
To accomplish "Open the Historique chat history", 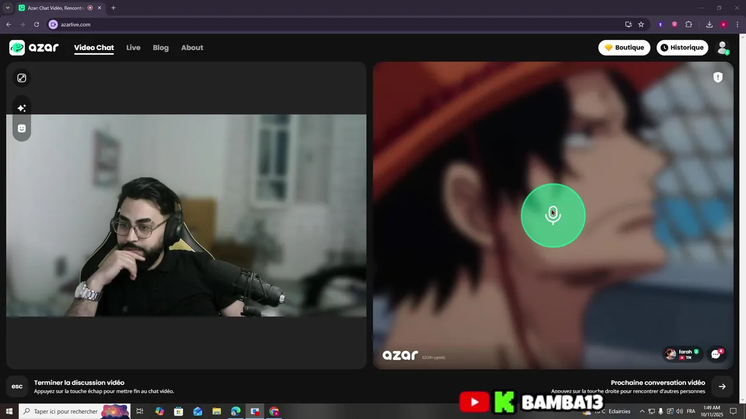I will click(x=682, y=48).
